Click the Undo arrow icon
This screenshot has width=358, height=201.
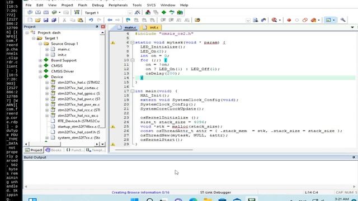pyautogui.click(x=91, y=20)
